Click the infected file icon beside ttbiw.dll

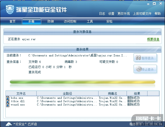click(x=8, y=101)
